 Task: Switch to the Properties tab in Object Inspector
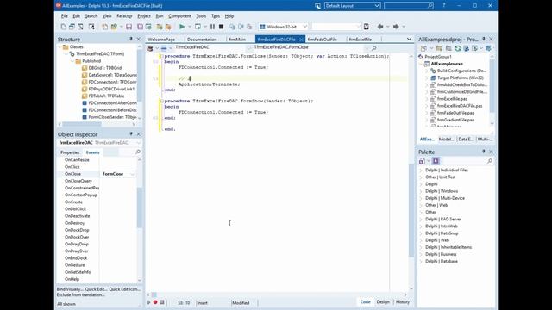click(x=70, y=152)
